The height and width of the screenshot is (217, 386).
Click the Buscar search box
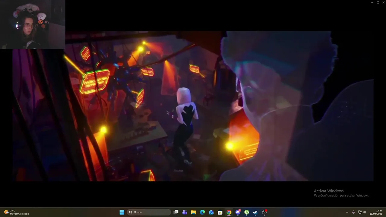[x=149, y=212]
